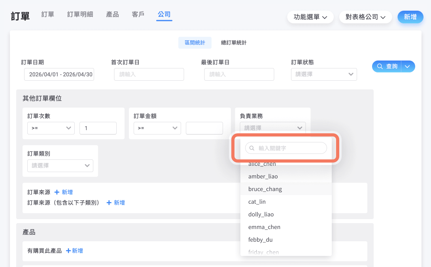This screenshot has height=267, width=431.
Task: Click the blue 新增 button at top right
Action: coord(410,17)
